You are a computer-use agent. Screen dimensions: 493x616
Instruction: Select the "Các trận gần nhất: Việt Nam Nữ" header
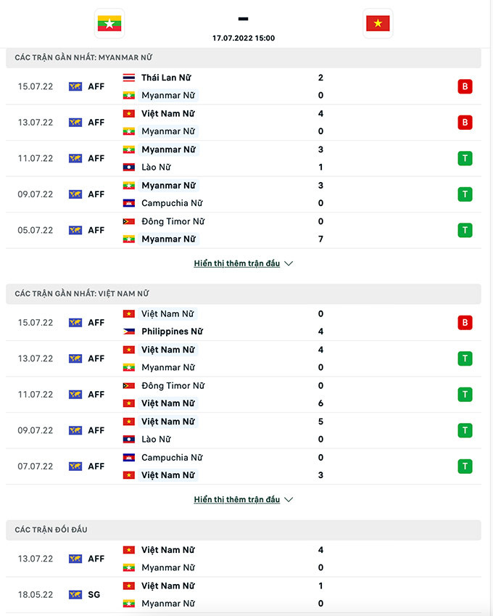82,293
